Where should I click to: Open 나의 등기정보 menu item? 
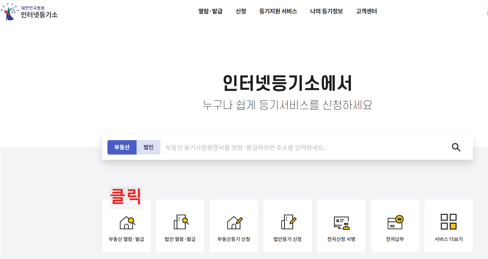tap(326, 11)
